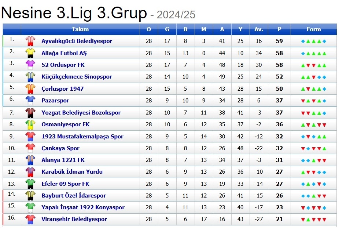Click the green Efeler 09 Spor FK jersey icon
Image resolution: width=339 pixels, height=228 pixels.
coord(30,184)
